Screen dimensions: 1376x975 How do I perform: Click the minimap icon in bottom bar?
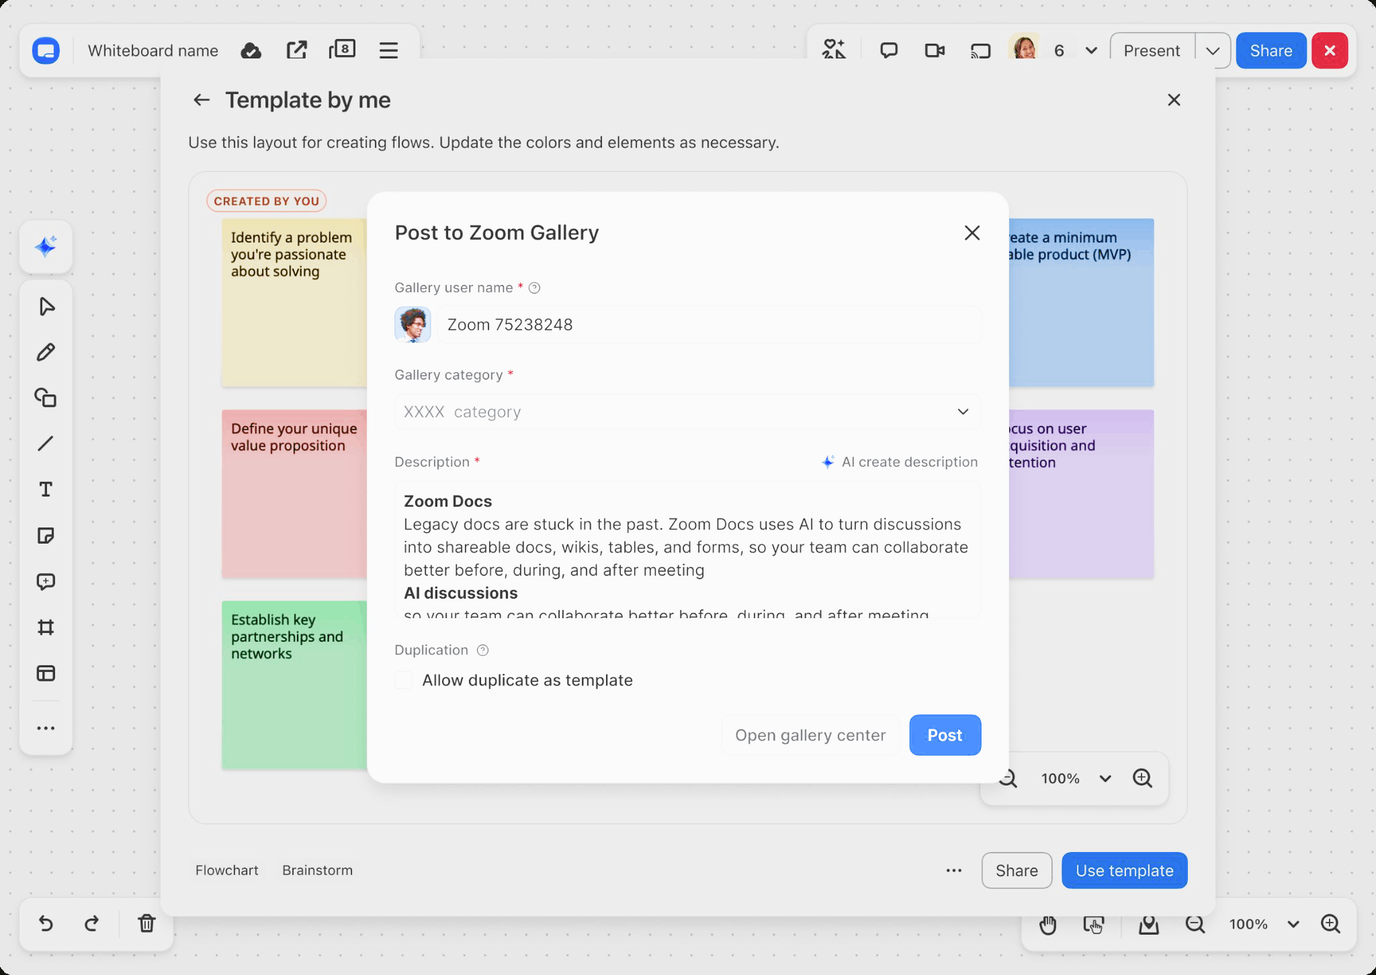point(1149,925)
